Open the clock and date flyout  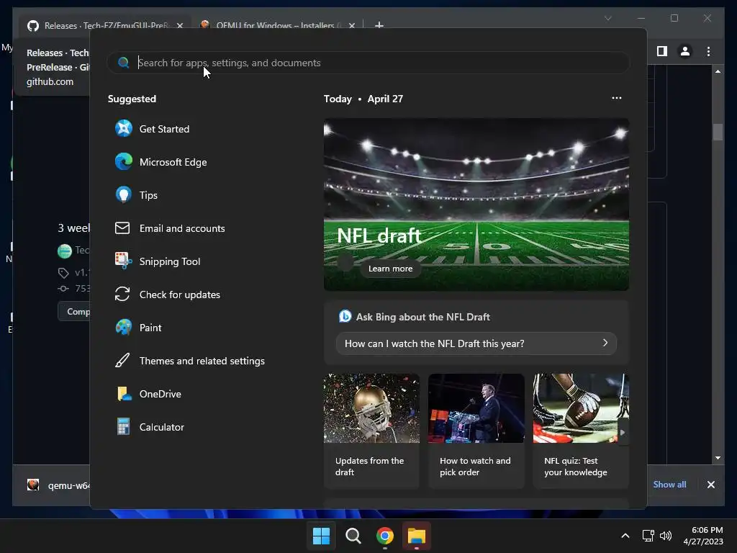[702, 536]
